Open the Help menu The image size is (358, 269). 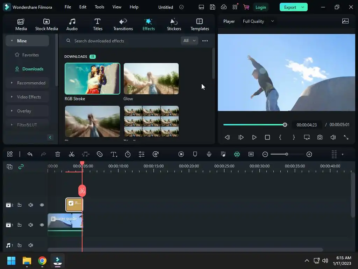(x=134, y=7)
